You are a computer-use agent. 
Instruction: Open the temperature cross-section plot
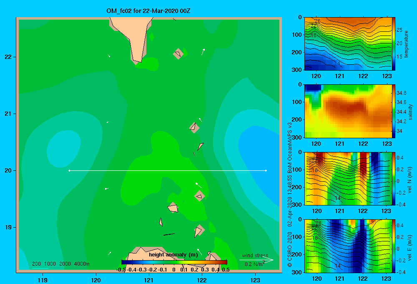(348, 44)
